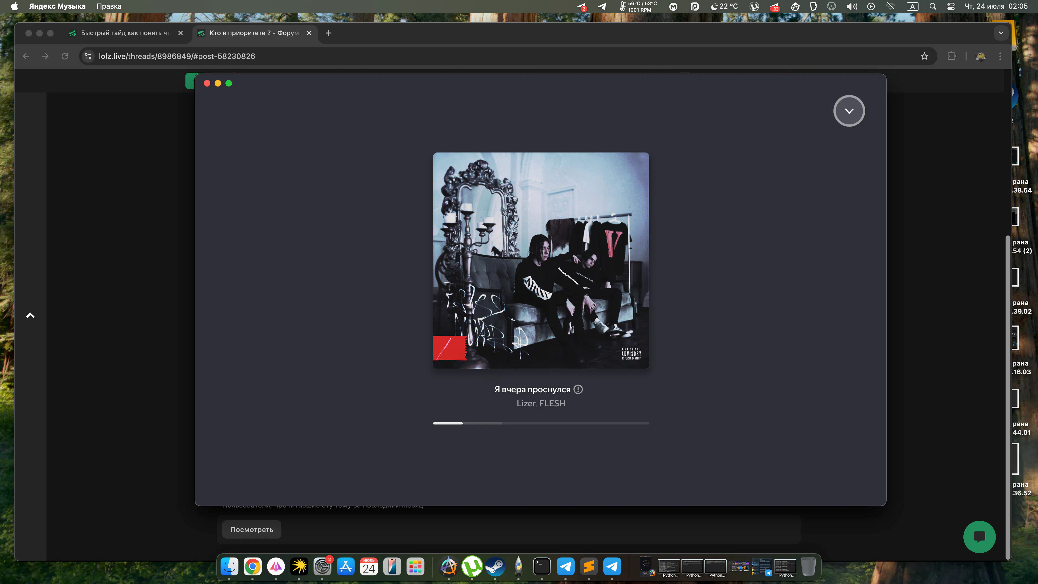Click the playback progress bar under the track name
The width and height of the screenshot is (1038, 584).
[541, 423]
